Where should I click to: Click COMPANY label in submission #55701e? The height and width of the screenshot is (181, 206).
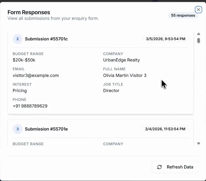113,144
